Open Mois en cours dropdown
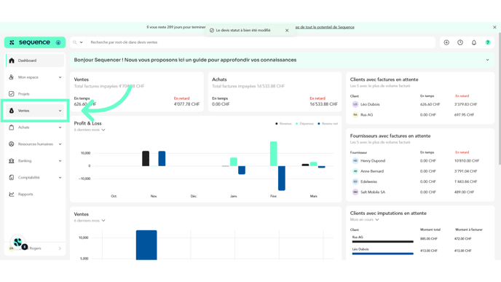Viewport: 501px width, 282px height. pos(364,219)
